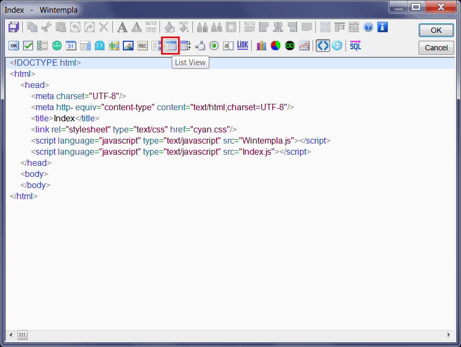
Task: Insert a line graph control
Action: pyautogui.click(x=304, y=46)
